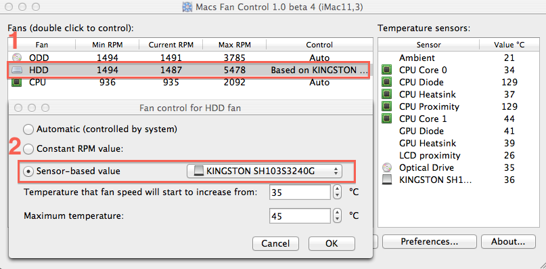The width and height of the screenshot is (546, 269).
Task: Select the CPU Proximity sensor label
Action: pos(429,106)
